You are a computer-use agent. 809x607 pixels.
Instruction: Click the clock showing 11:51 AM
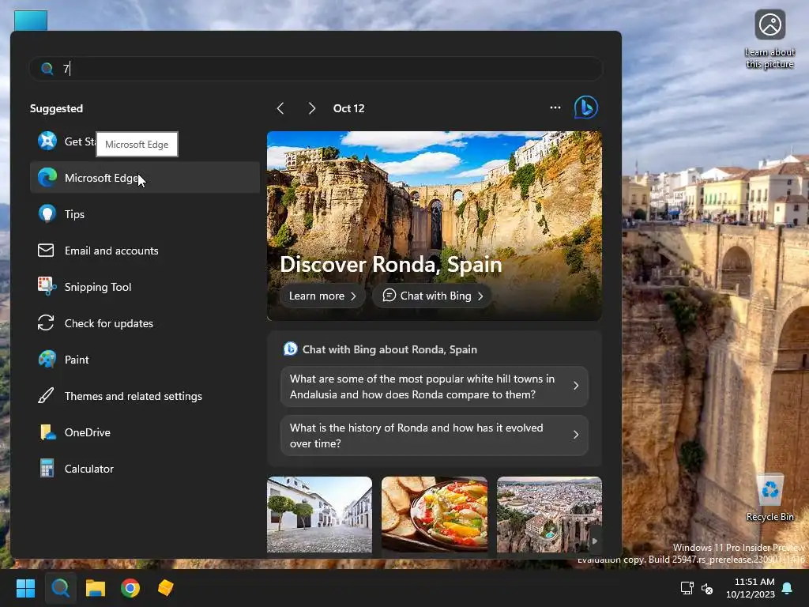pos(754,582)
